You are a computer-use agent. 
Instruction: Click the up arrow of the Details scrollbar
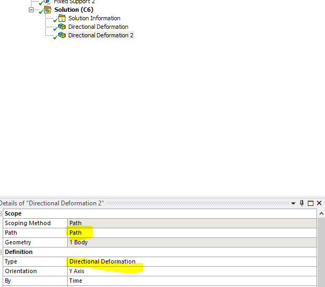(321, 213)
